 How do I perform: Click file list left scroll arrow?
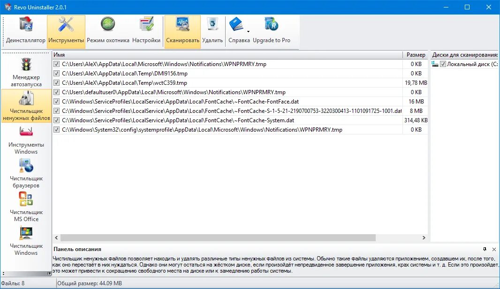[56, 238]
